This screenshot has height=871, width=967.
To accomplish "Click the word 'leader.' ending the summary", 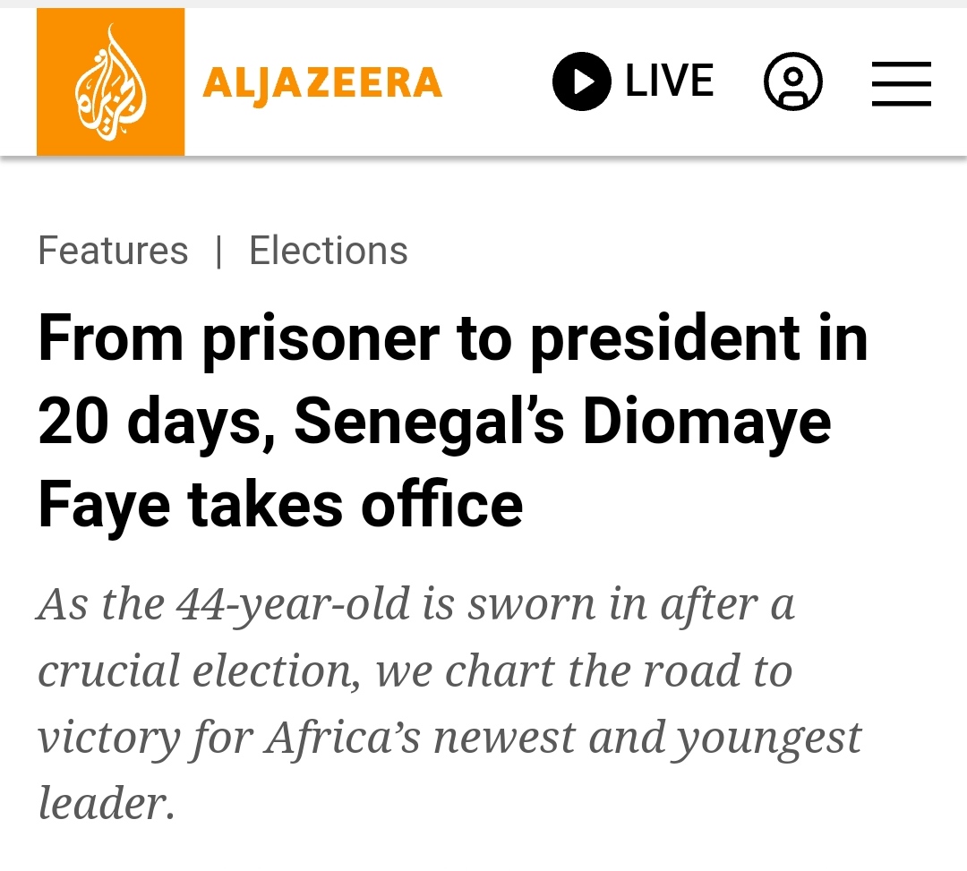I will pos(107,803).
